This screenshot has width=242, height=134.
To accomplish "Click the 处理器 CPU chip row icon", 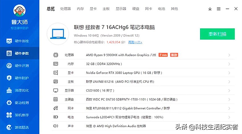I will 56,55.
